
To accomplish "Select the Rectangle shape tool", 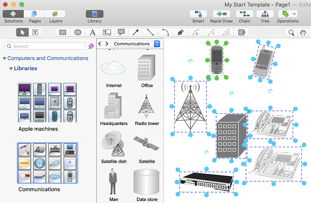I will [63, 33].
